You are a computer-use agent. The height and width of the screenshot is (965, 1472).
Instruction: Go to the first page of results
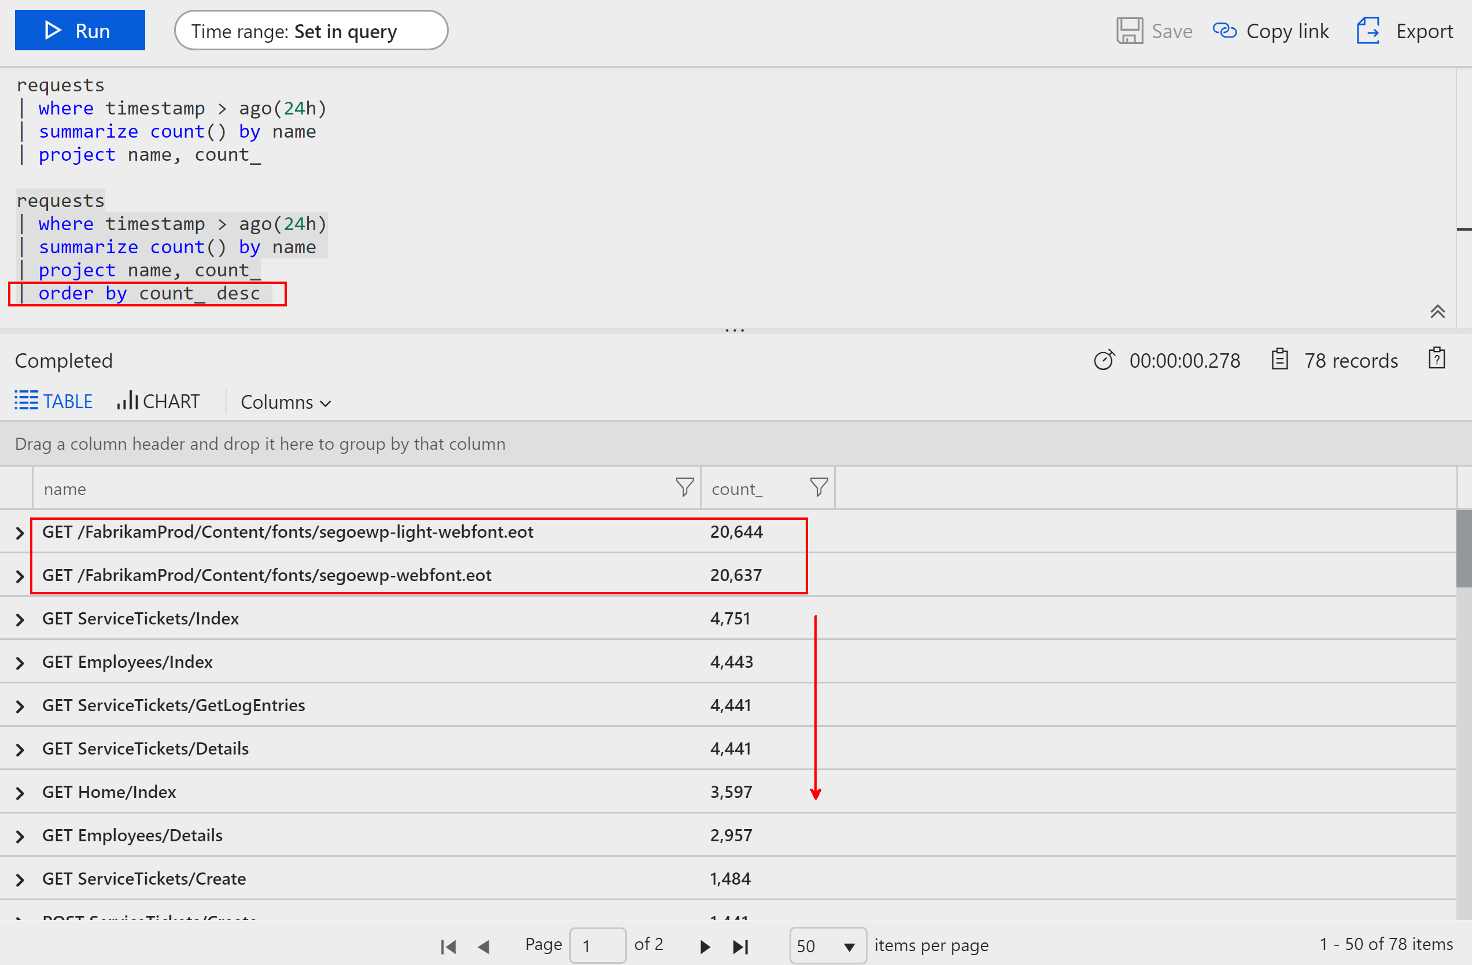[448, 946]
